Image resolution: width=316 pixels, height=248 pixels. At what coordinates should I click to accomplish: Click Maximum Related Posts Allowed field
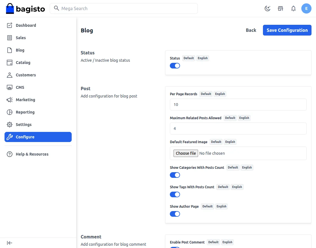(238, 129)
